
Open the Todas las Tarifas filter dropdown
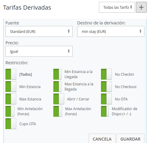pos(117,7)
